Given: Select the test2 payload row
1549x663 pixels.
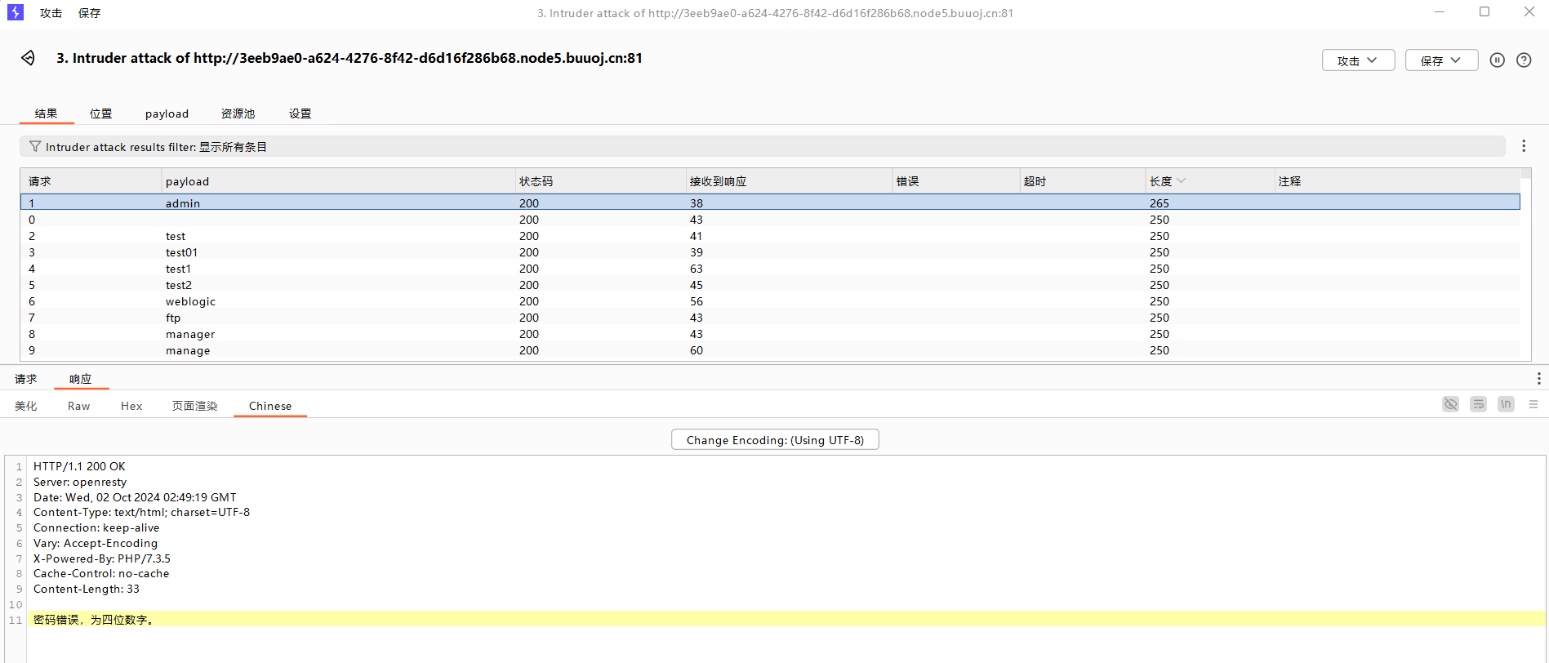Looking at the screenshot, I should point(770,285).
